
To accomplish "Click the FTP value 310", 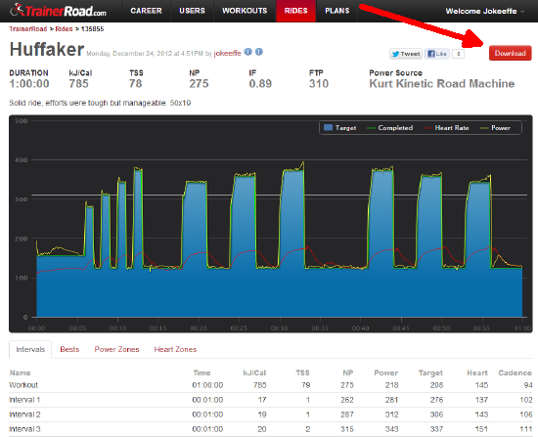I will [x=319, y=84].
